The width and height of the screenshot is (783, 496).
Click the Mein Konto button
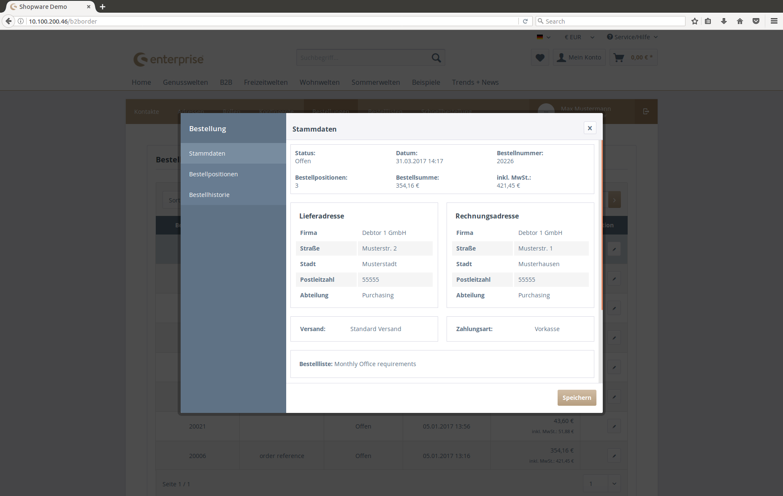pyautogui.click(x=579, y=58)
